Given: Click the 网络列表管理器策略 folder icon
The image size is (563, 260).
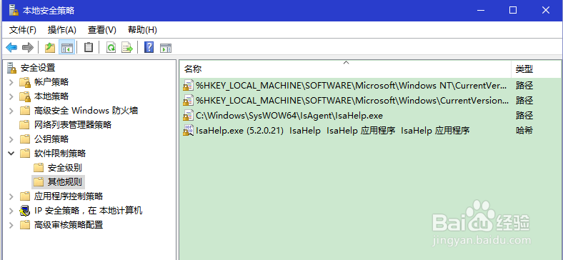Looking at the screenshot, I should tap(24, 125).
